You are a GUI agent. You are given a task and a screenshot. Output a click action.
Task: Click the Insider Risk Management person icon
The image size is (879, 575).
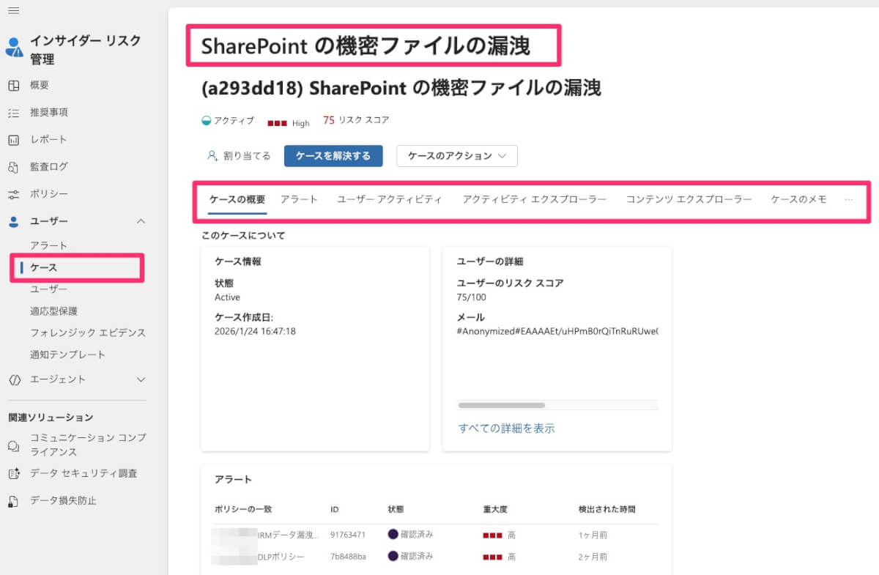click(14, 48)
